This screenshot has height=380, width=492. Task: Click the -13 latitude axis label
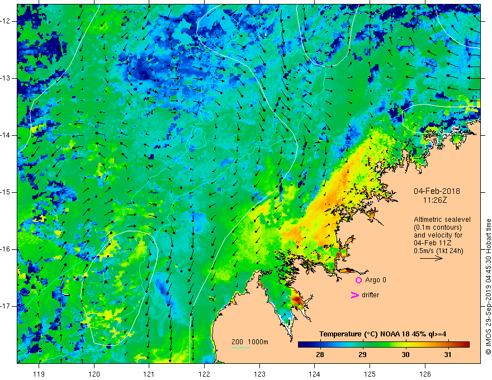click(x=7, y=78)
